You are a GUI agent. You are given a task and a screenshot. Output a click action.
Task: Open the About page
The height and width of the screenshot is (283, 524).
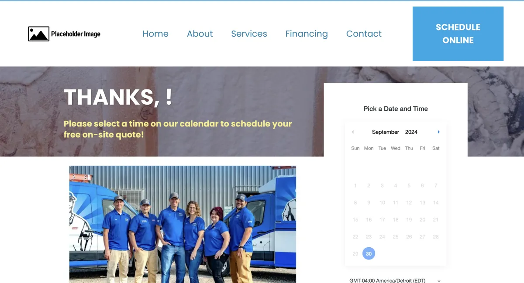200,34
